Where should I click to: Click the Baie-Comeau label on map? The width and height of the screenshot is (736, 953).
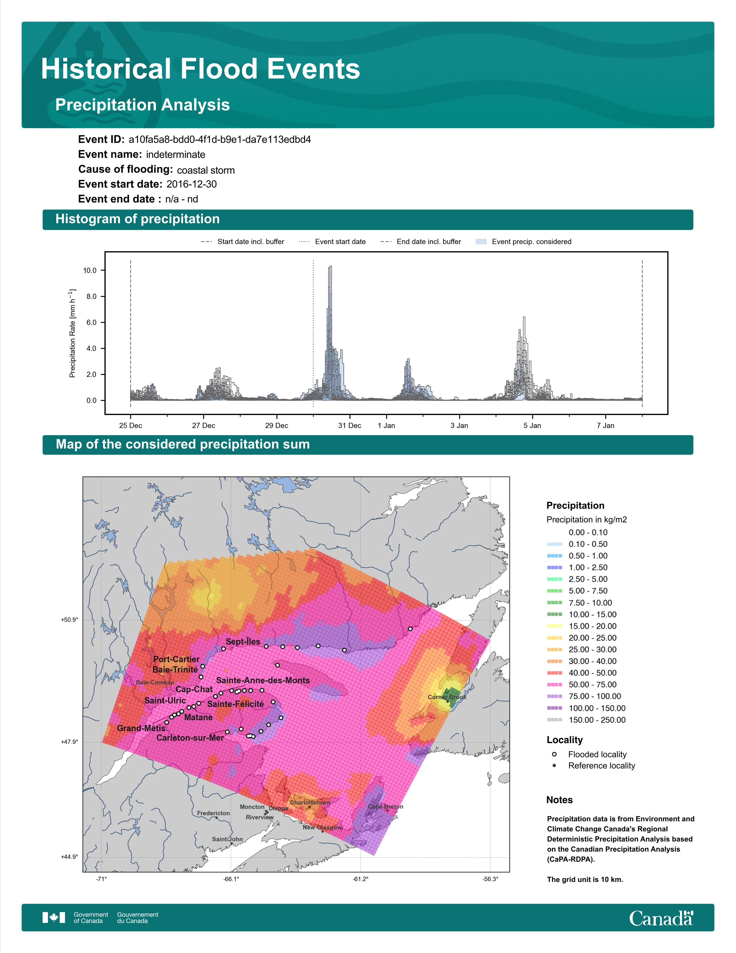[x=155, y=682]
